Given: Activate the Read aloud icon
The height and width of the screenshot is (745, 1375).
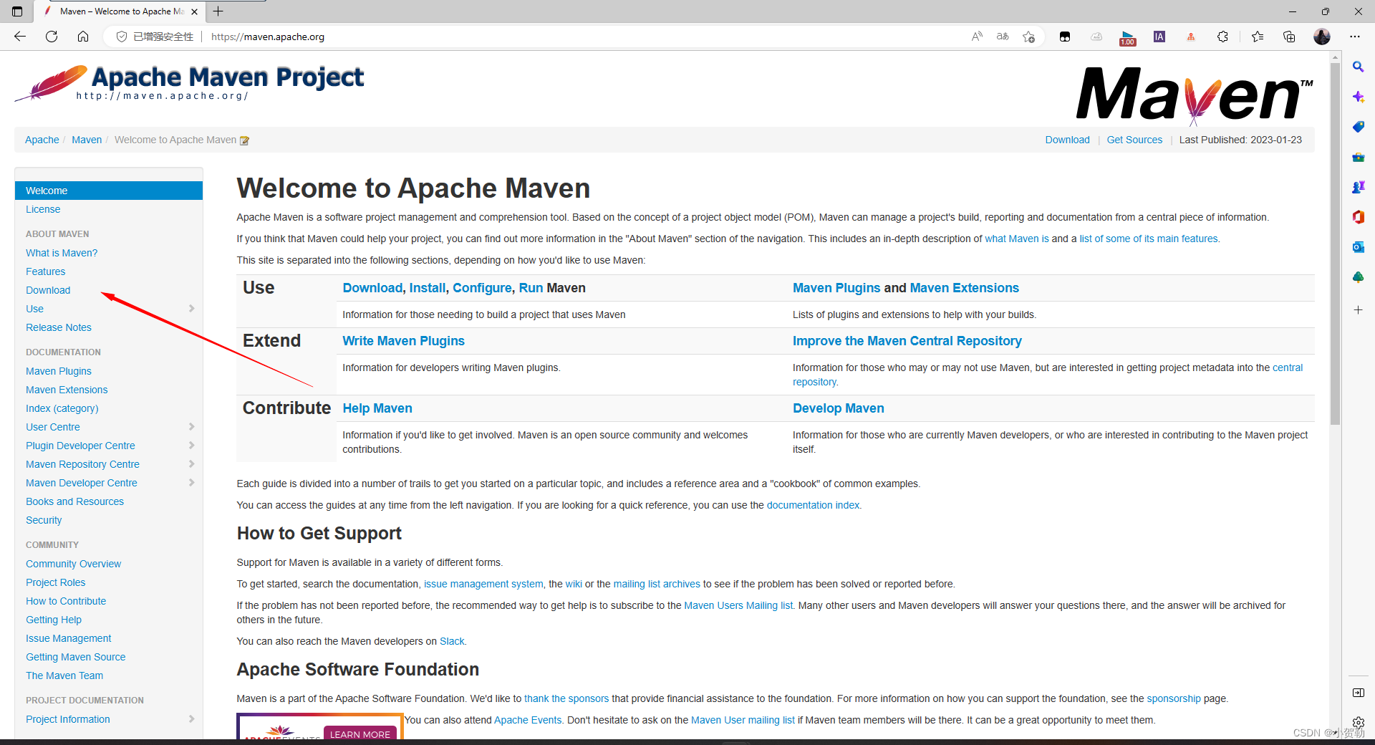Looking at the screenshot, I should point(977,37).
